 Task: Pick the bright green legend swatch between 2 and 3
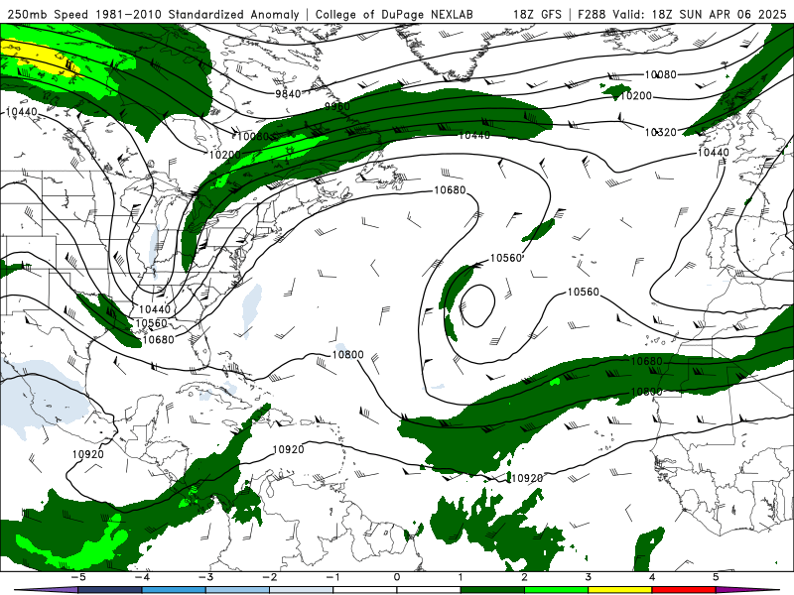tap(556, 590)
